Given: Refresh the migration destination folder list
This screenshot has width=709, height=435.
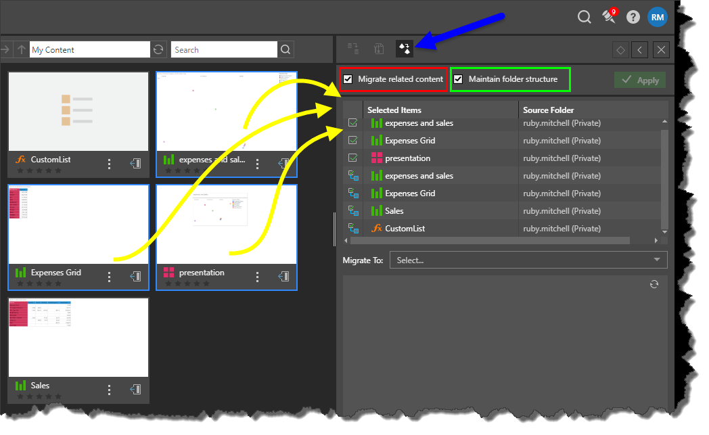Looking at the screenshot, I should [654, 284].
